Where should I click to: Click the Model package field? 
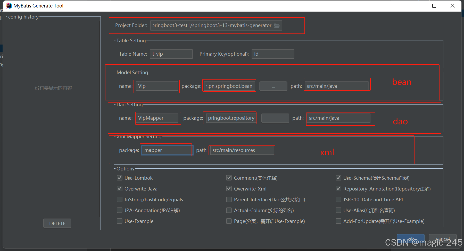pyautogui.click(x=229, y=86)
